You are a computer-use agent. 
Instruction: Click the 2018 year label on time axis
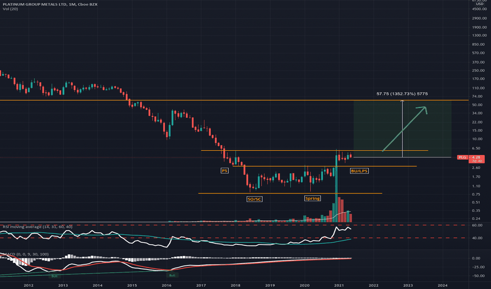(235, 285)
